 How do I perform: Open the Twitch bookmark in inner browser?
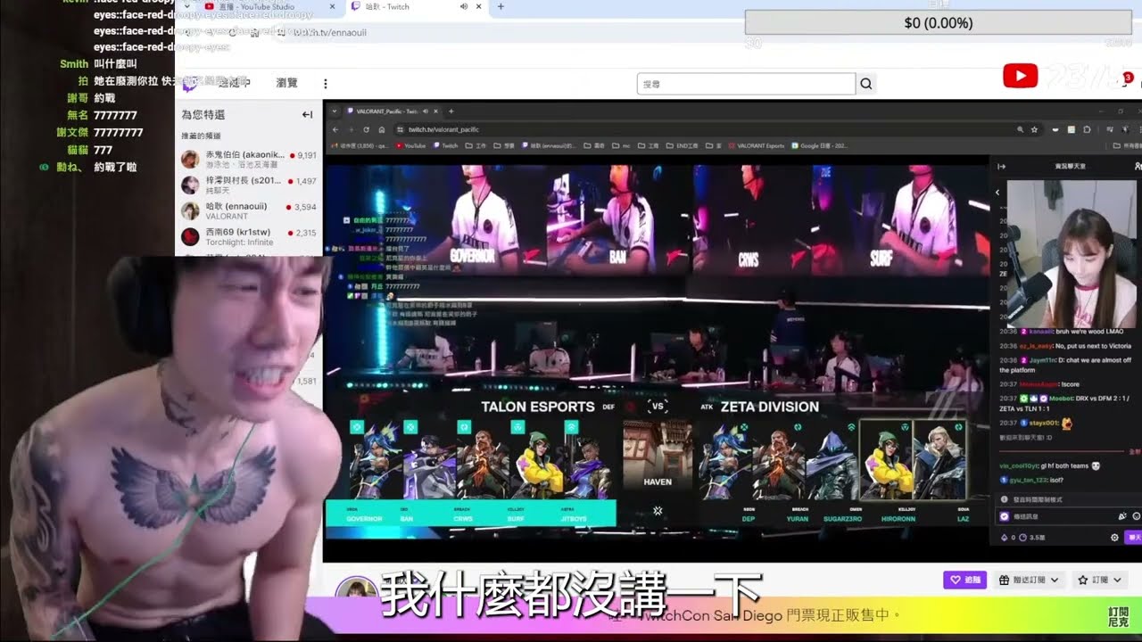445,145
